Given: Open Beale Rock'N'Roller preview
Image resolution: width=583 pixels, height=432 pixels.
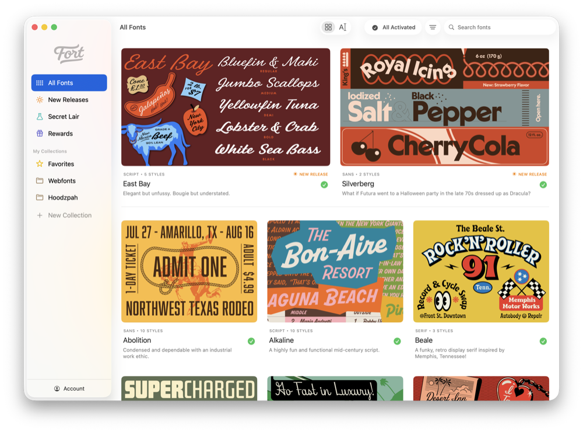Looking at the screenshot, I should pos(481,271).
